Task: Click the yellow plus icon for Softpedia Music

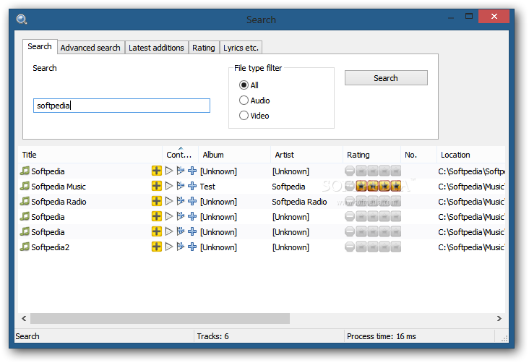Action: (x=157, y=186)
